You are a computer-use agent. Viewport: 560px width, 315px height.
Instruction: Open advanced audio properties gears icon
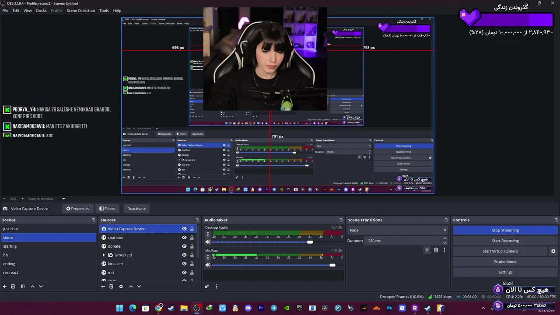(207, 287)
